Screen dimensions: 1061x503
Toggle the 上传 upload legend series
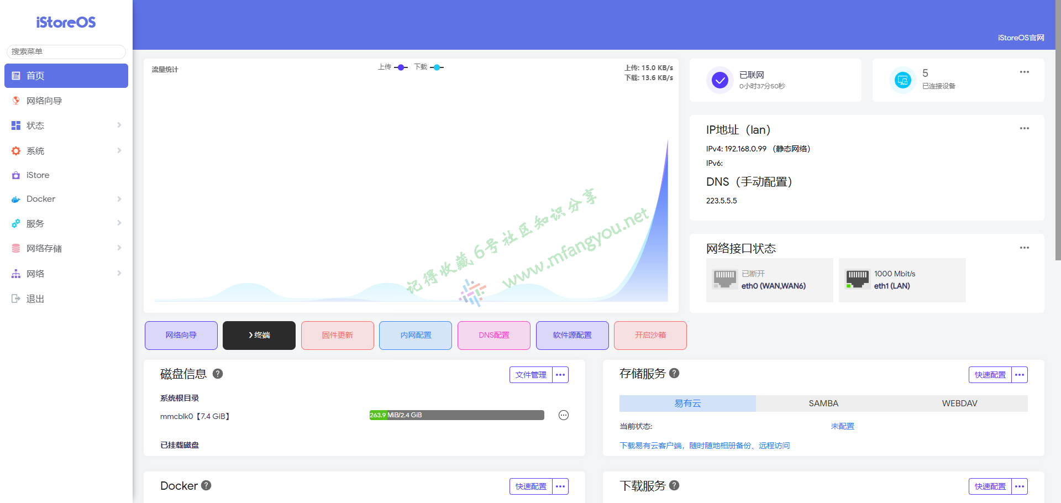[393, 67]
